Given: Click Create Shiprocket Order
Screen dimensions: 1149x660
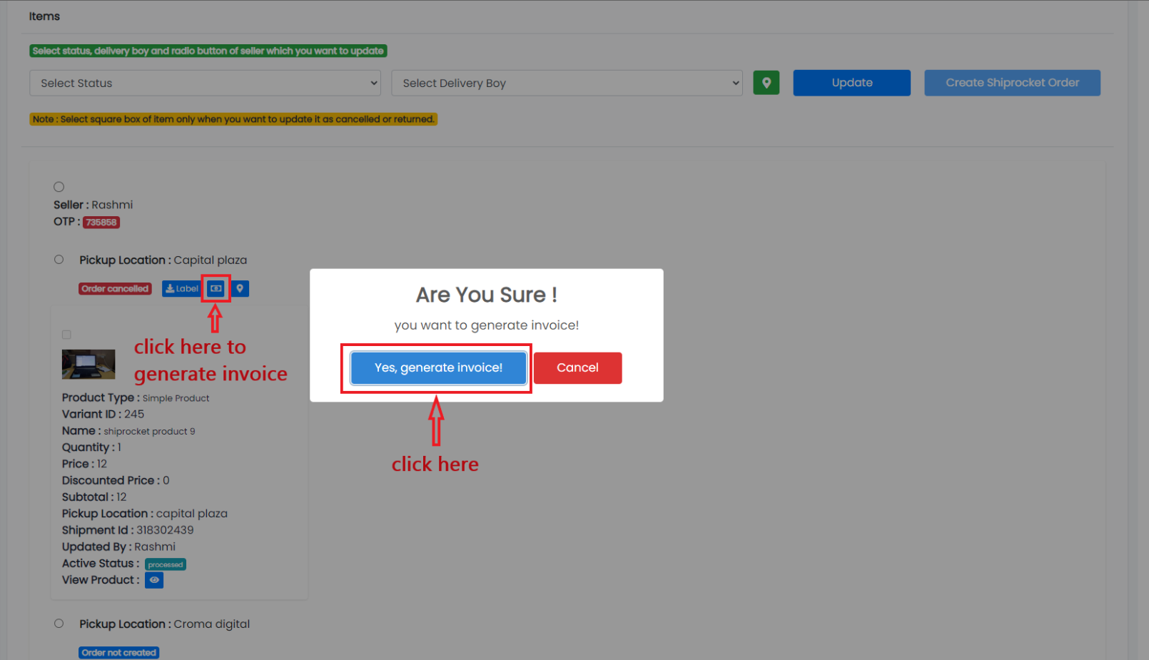Looking at the screenshot, I should tap(1012, 83).
